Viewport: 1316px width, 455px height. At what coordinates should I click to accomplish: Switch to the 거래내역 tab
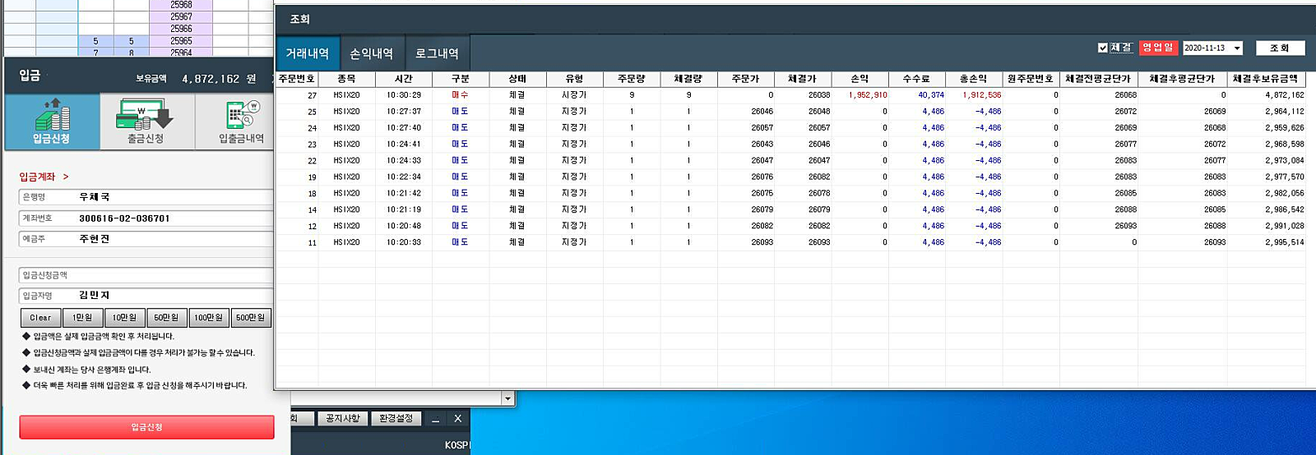[x=307, y=53]
